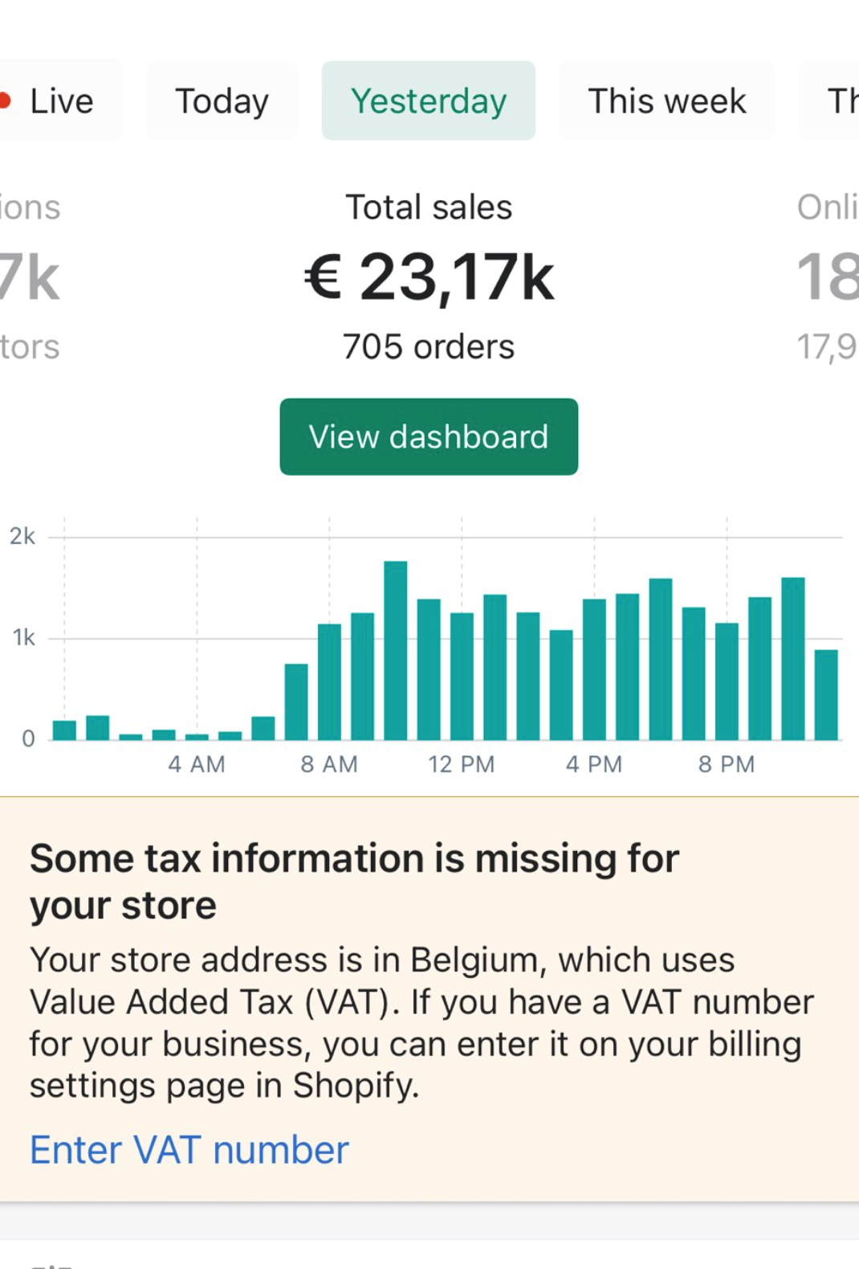The image size is (859, 1269).
Task: Tap the € 23,17k total sales figure
Action: (x=429, y=277)
